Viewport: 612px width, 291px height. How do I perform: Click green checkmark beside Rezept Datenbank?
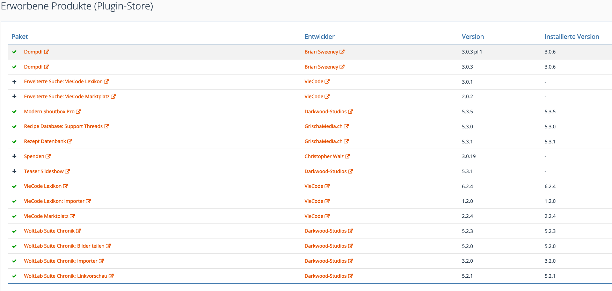14,142
